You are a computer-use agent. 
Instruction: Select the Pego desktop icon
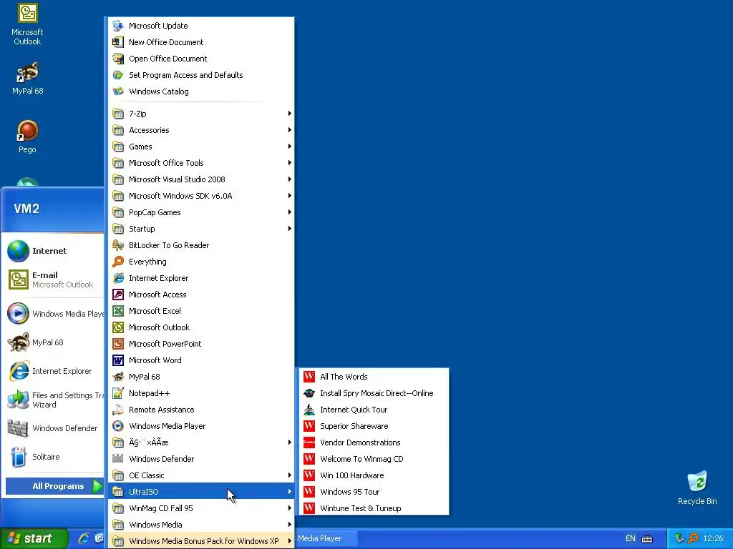point(27,137)
